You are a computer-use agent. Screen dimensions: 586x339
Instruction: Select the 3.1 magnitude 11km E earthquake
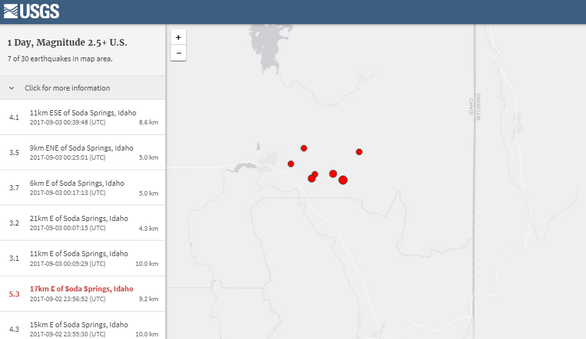point(83,258)
